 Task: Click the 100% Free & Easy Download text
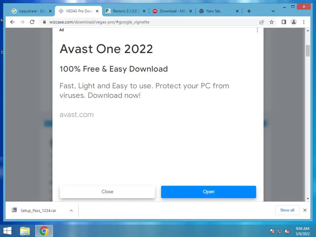coord(114,69)
